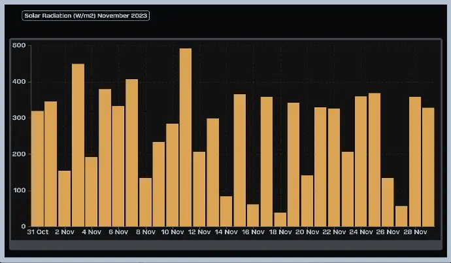
Task: Select the shortest bar above 18 Nov
Action: coord(280,219)
